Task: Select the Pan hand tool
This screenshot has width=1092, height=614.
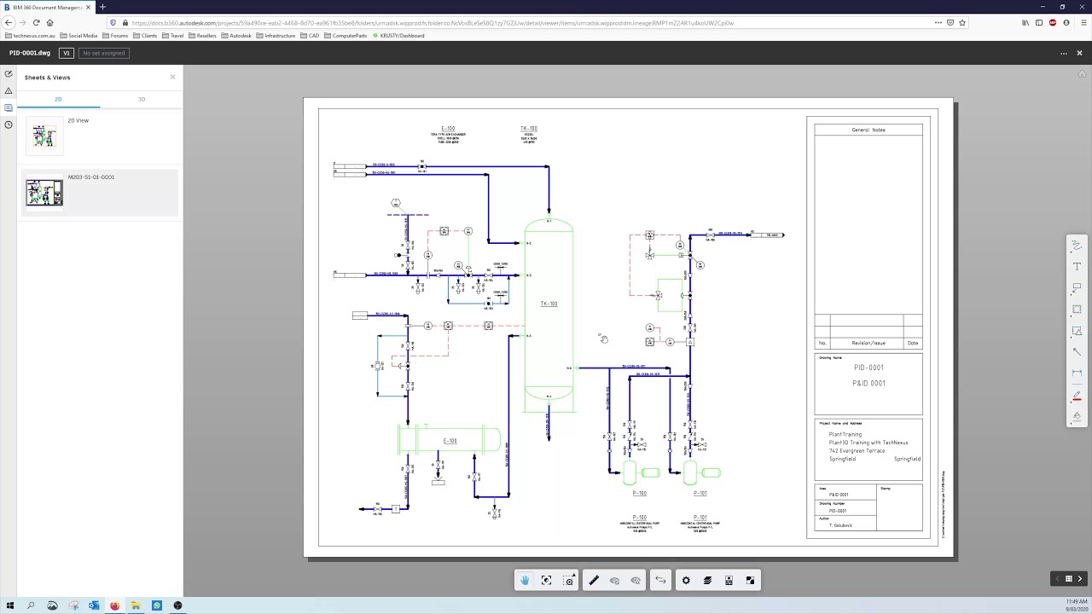Action: pyautogui.click(x=525, y=581)
